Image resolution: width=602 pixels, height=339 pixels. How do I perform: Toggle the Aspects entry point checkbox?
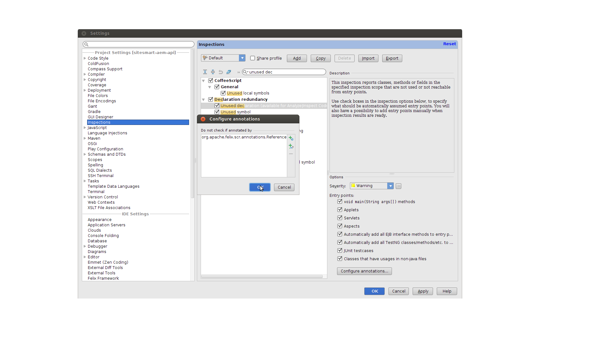coord(340,226)
